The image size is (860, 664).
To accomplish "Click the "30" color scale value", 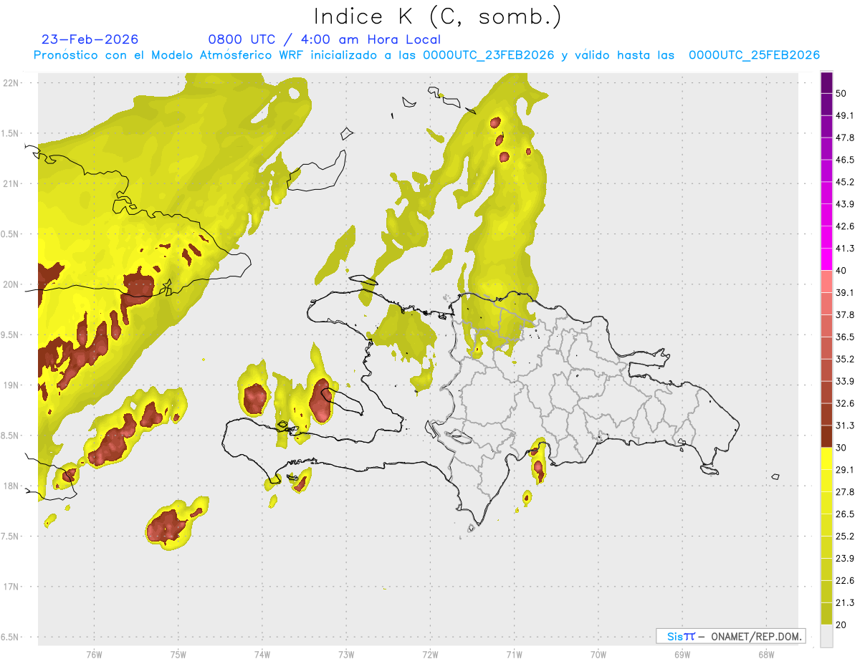I will click(x=841, y=448).
